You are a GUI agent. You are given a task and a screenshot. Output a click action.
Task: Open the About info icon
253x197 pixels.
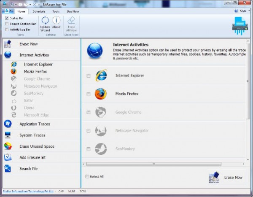tap(56, 21)
